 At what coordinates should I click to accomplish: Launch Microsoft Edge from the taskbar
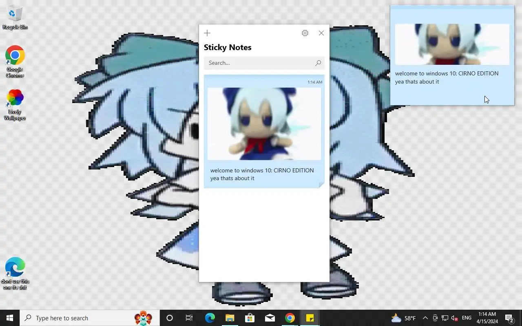(x=210, y=318)
